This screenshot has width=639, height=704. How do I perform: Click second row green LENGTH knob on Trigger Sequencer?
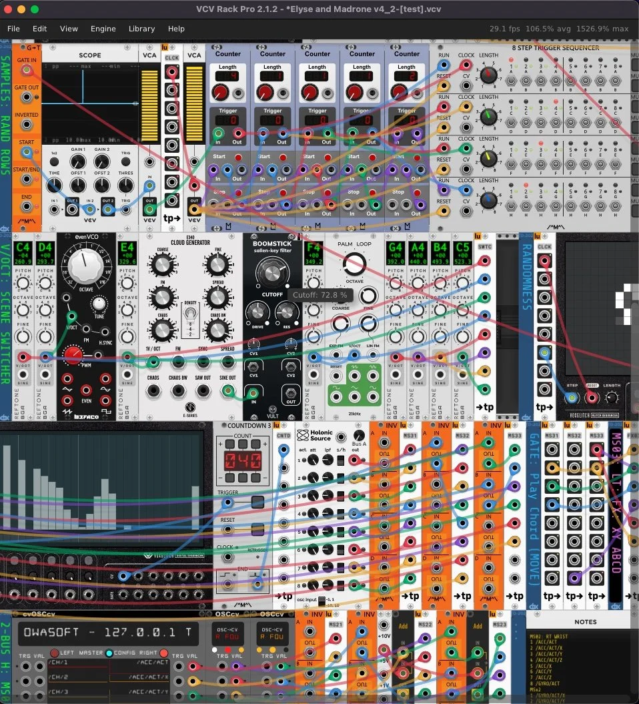[489, 117]
